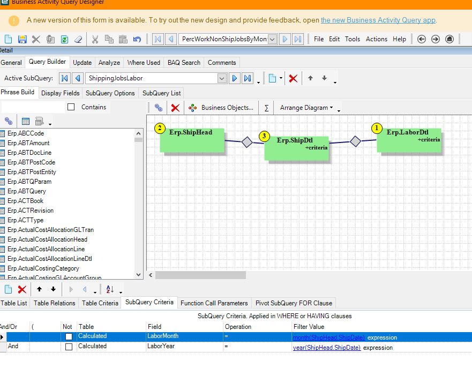The height and width of the screenshot is (368, 472).
Task: Add new criteria row icon
Action: coord(9,289)
